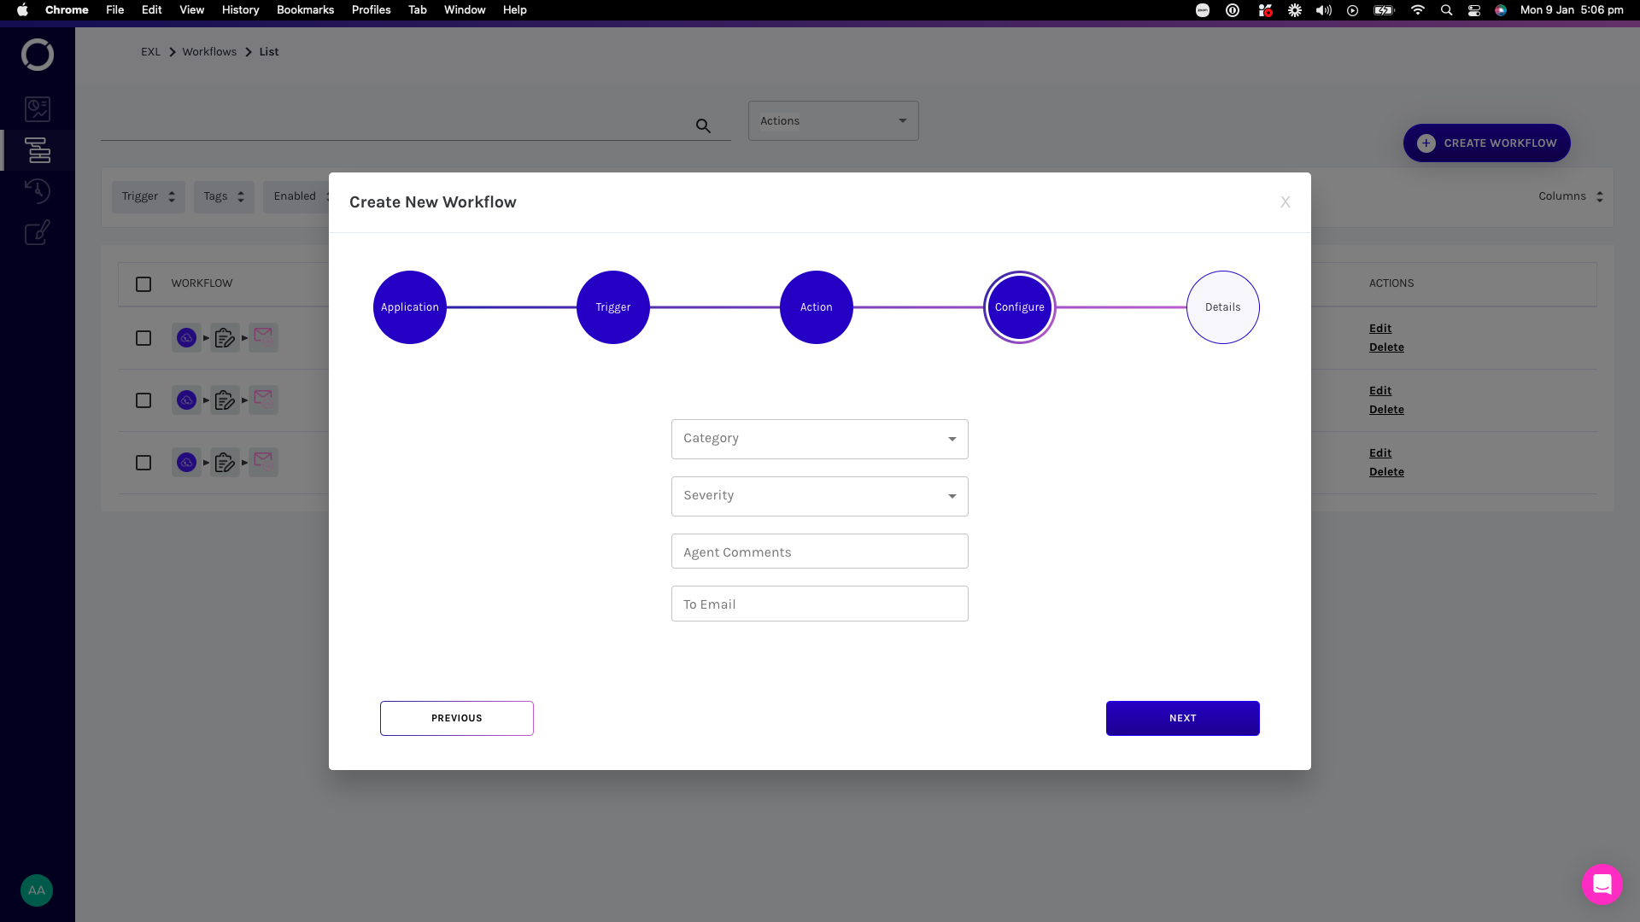Click Delete link in second workflow row
This screenshot has height=922, width=1640.
click(1386, 410)
